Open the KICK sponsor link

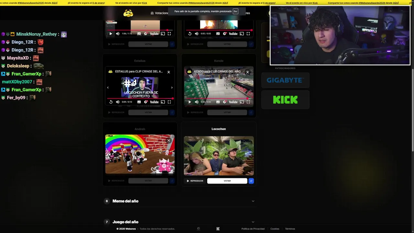pyautogui.click(x=285, y=100)
